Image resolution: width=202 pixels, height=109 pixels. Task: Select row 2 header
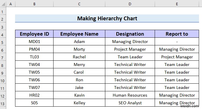click(x=3, y=19)
